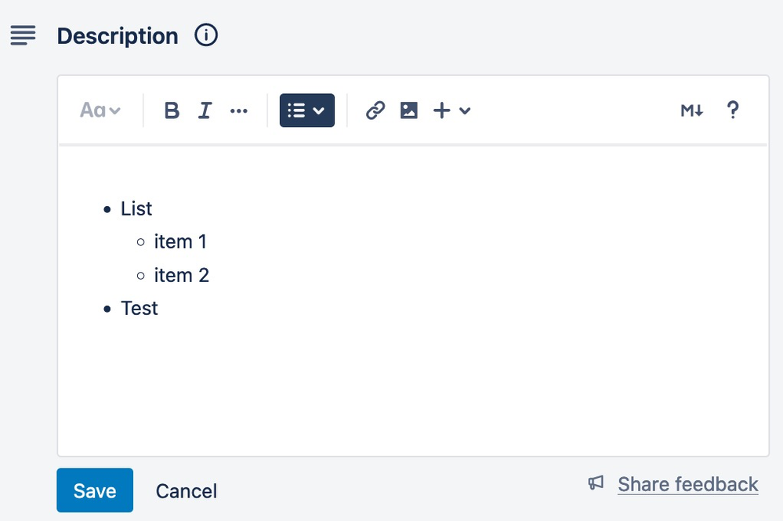Click the megaphone feedback icon

(x=596, y=483)
